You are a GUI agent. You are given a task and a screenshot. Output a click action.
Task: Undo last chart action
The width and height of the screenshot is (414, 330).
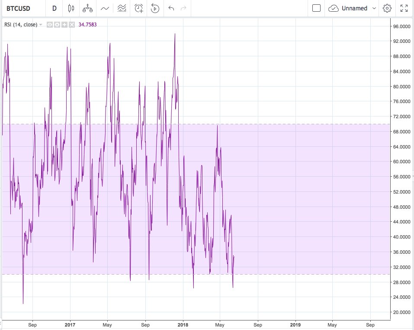[x=171, y=9]
